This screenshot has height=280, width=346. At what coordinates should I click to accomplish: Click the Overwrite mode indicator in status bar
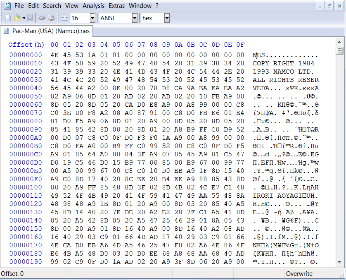tap(299, 274)
